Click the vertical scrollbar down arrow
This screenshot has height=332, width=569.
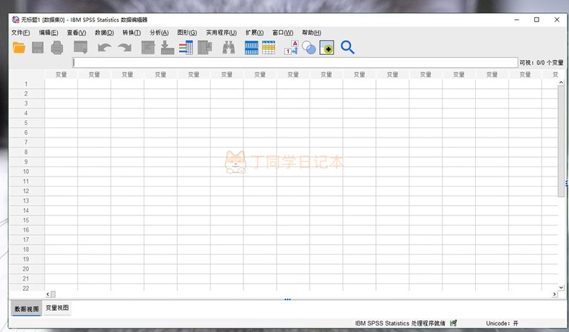(x=560, y=286)
